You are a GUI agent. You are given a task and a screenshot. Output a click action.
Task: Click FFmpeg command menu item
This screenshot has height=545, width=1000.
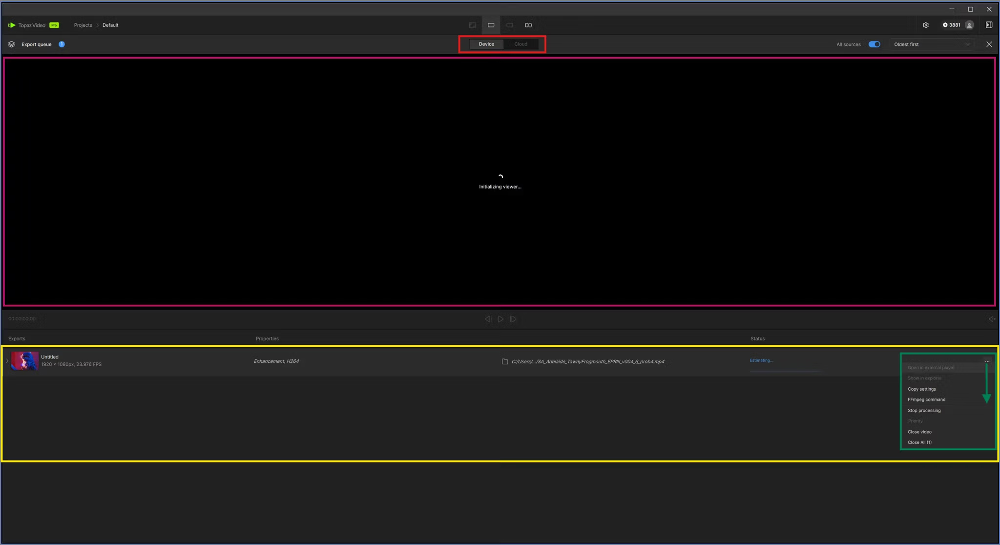click(926, 400)
